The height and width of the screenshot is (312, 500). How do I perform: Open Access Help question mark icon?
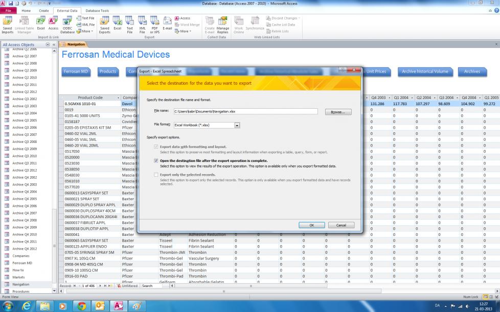click(x=496, y=11)
